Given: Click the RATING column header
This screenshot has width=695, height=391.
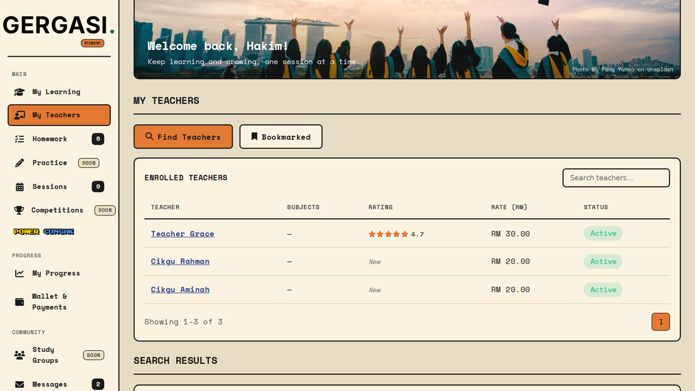Looking at the screenshot, I should (x=380, y=207).
